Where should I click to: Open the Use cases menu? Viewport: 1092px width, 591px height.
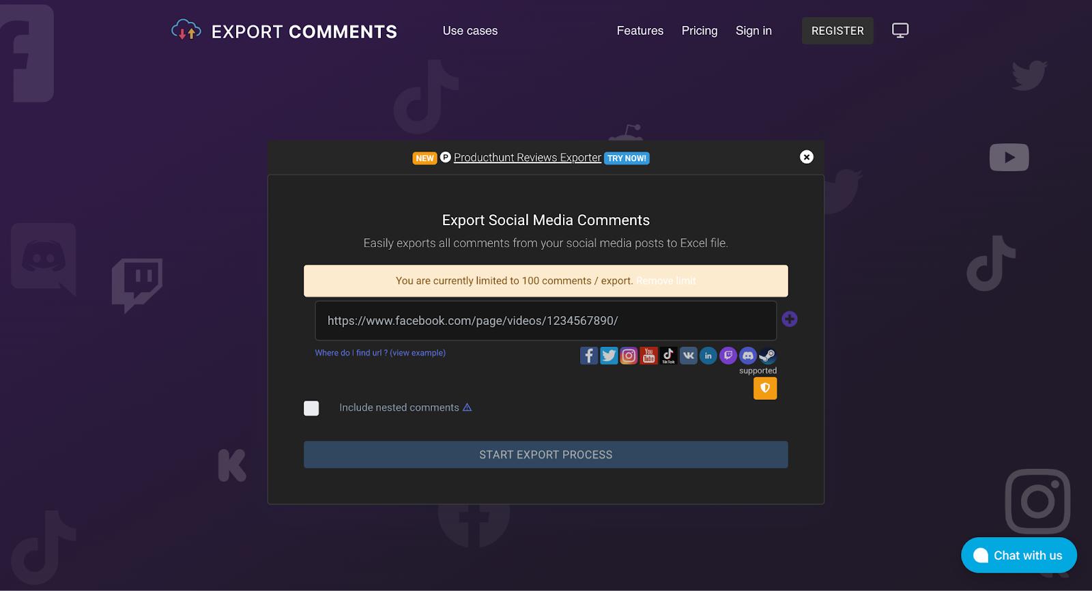tap(470, 31)
